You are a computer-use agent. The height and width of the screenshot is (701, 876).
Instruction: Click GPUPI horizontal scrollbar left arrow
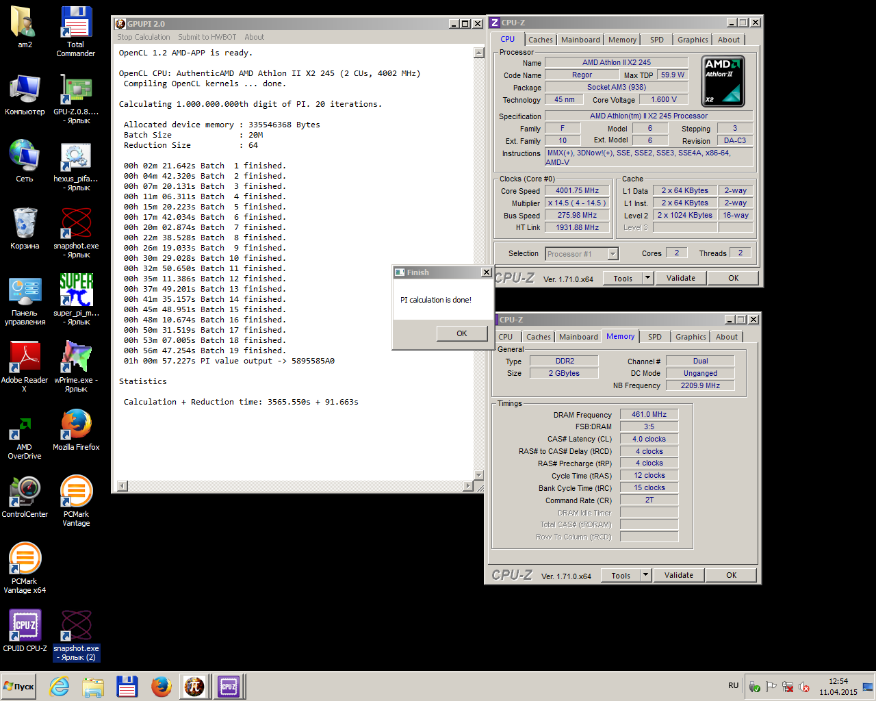pos(123,486)
